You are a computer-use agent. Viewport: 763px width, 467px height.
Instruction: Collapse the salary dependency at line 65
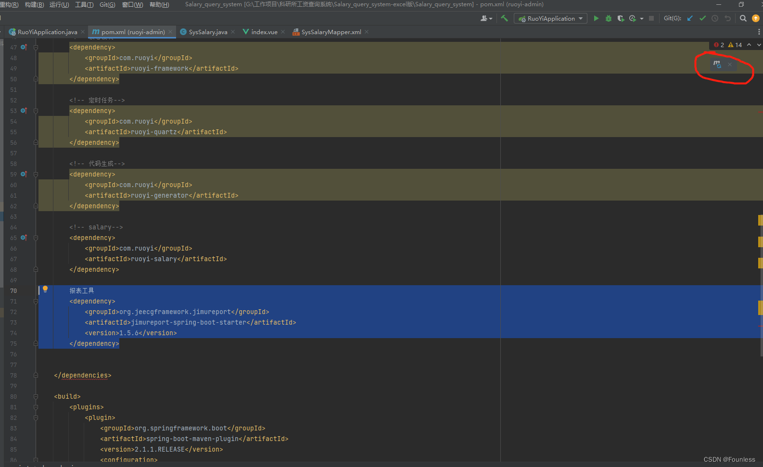tap(36, 238)
